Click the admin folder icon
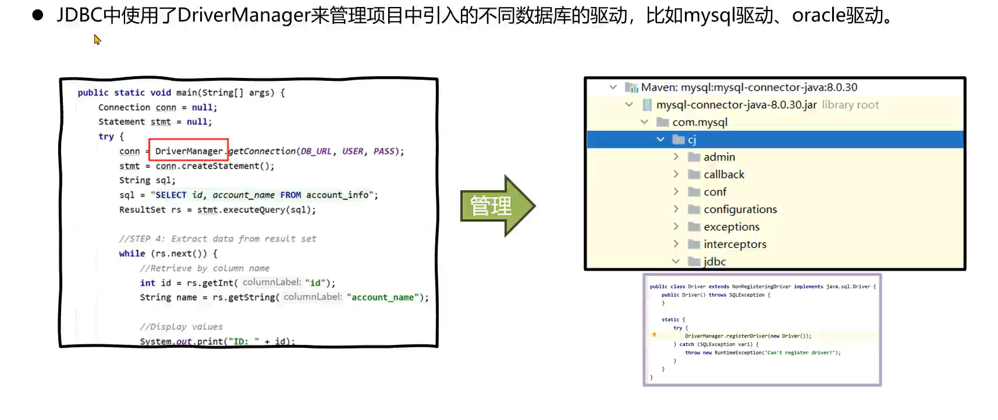 click(694, 157)
